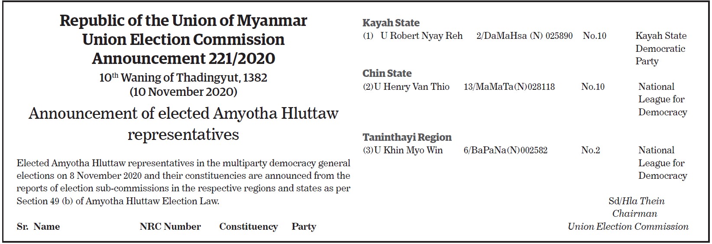Click the signature 'Sd/Hla Thein'
712x244 pixels.
(637, 201)
